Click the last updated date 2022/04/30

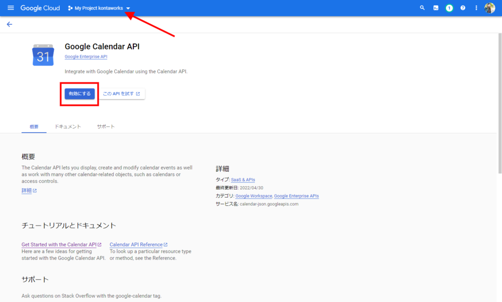click(251, 188)
